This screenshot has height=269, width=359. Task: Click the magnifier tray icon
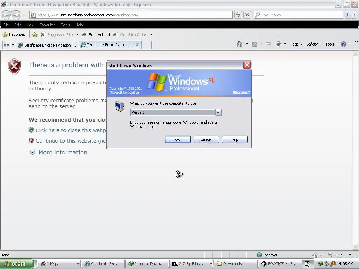point(333,264)
